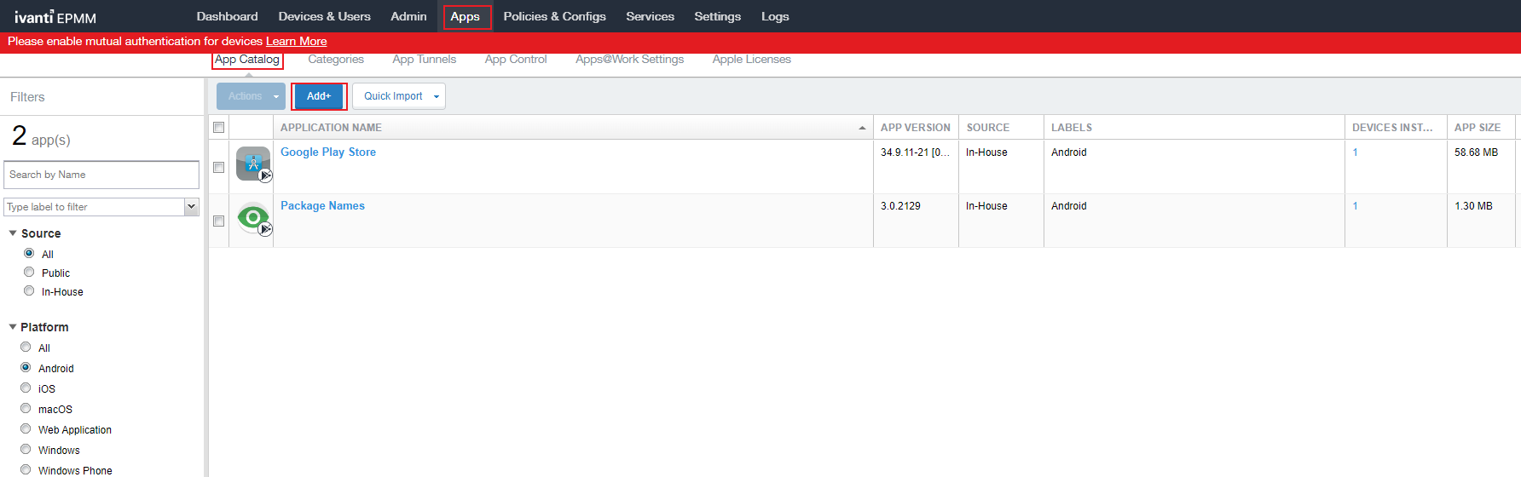Switch to the Categories tab

[336, 60]
